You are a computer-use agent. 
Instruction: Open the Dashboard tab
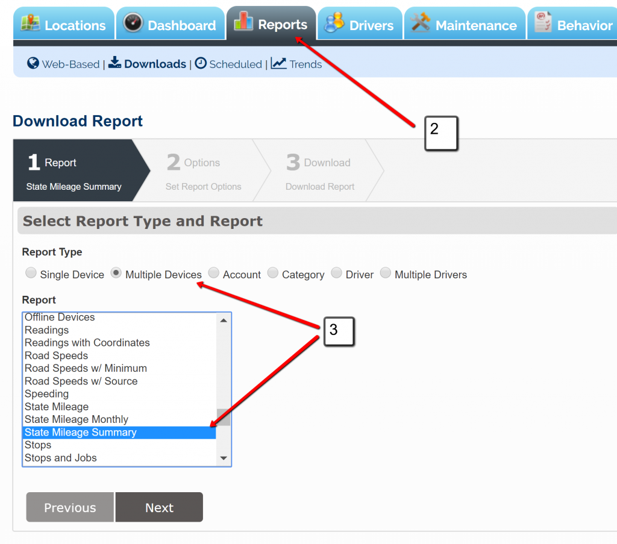pyautogui.click(x=171, y=23)
